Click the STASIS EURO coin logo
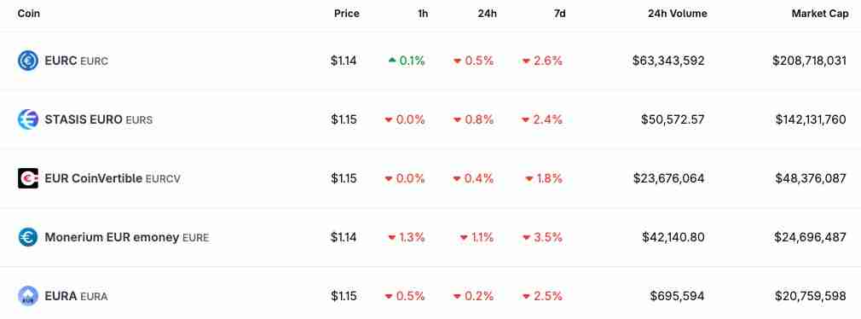Screen dimensions: 861x319 click(28, 119)
